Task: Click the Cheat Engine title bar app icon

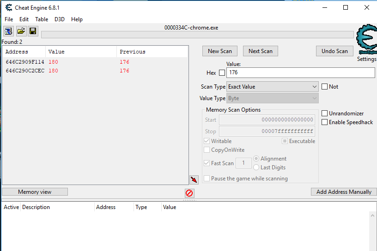Action: tap(9, 8)
